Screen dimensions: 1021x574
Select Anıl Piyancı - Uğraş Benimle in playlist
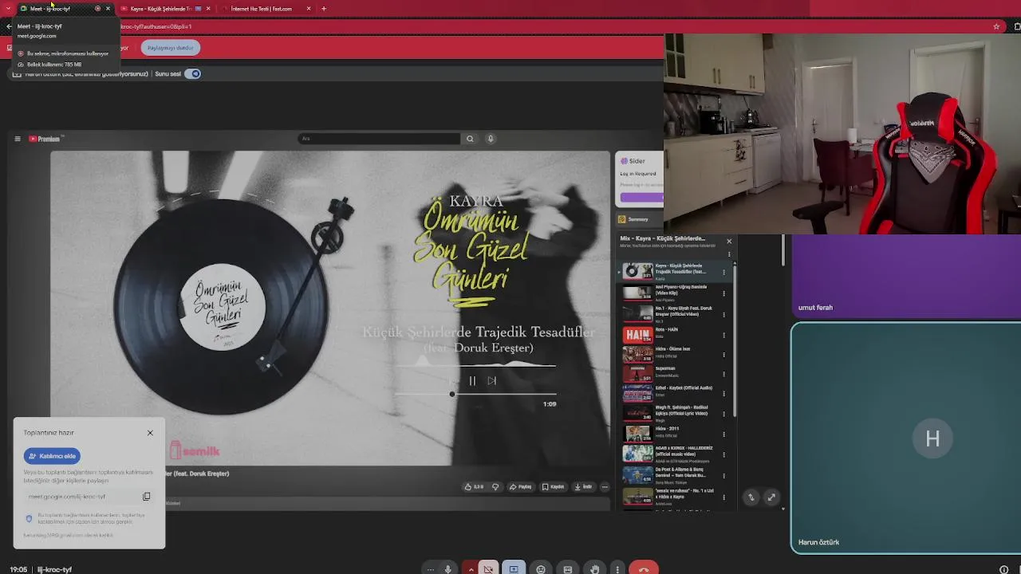[674, 293]
